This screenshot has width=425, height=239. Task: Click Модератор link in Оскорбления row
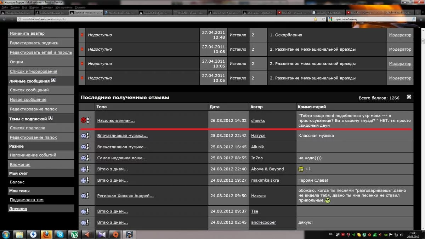point(400,35)
